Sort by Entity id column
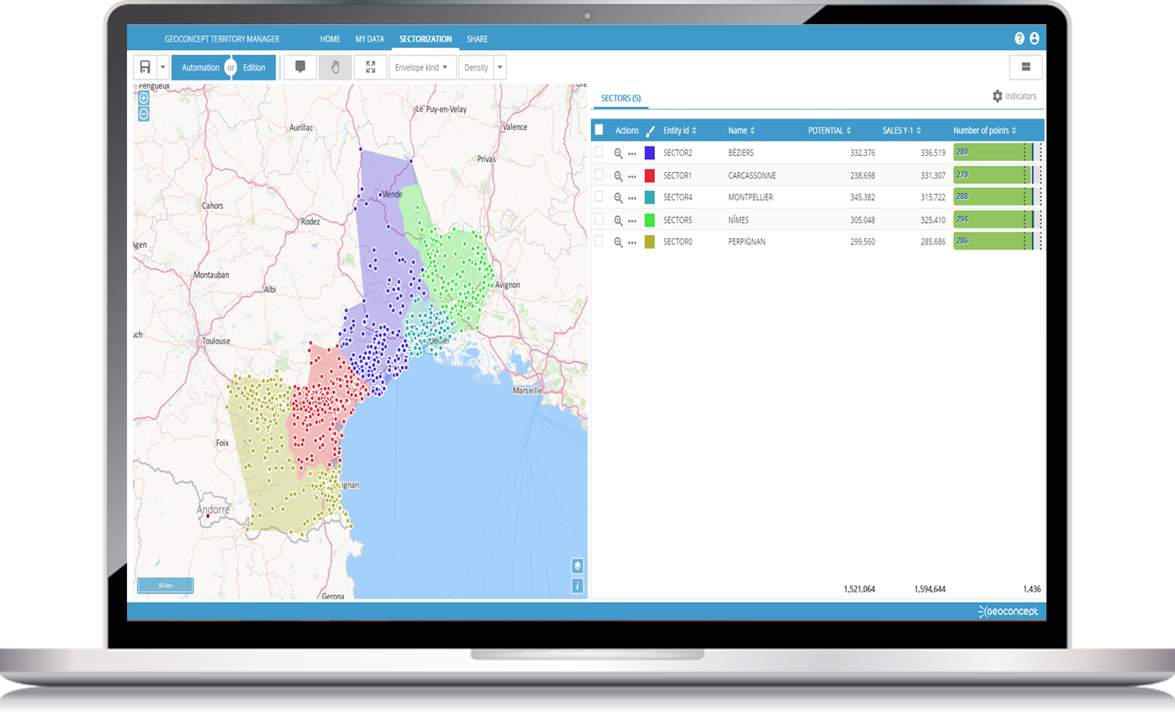Image resolution: width=1175 pixels, height=724 pixels. coord(680,131)
